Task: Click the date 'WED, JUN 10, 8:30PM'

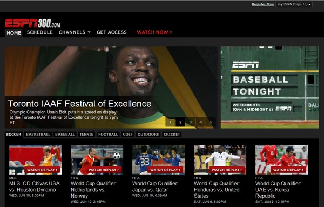Action: (26, 195)
